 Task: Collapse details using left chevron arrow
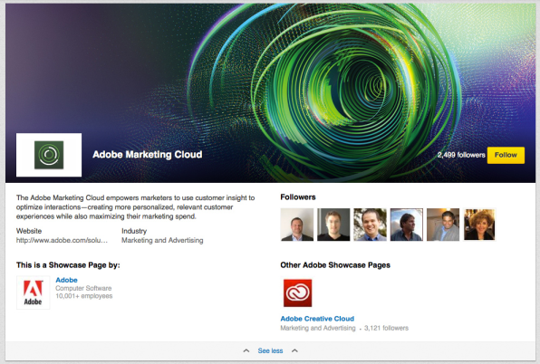click(x=246, y=350)
